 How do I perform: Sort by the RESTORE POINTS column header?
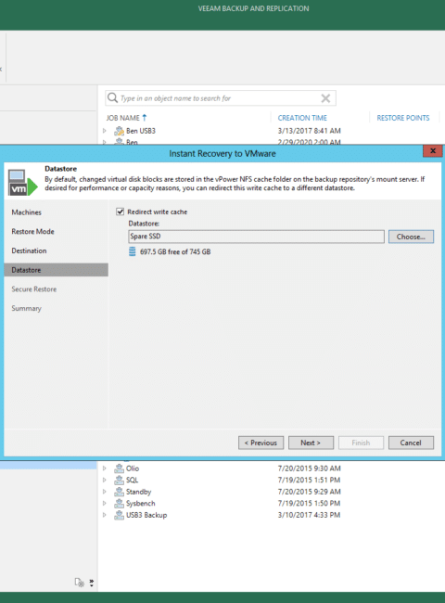tap(402, 118)
